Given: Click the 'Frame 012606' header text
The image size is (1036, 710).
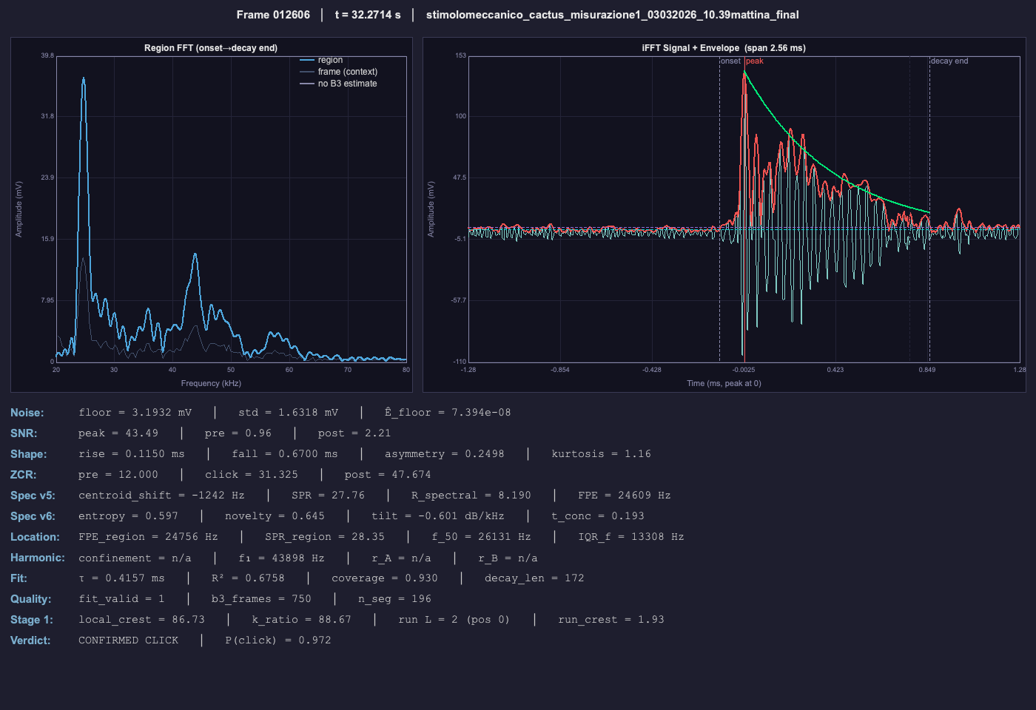Looking at the screenshot, I should 273,15.
